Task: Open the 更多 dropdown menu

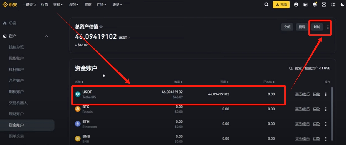Action: [x=117, y=4]
